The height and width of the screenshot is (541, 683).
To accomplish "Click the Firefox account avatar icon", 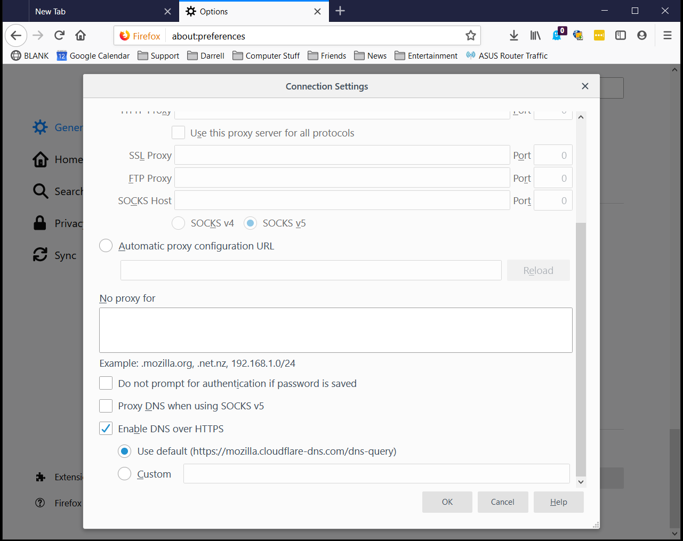I will 642,35.
